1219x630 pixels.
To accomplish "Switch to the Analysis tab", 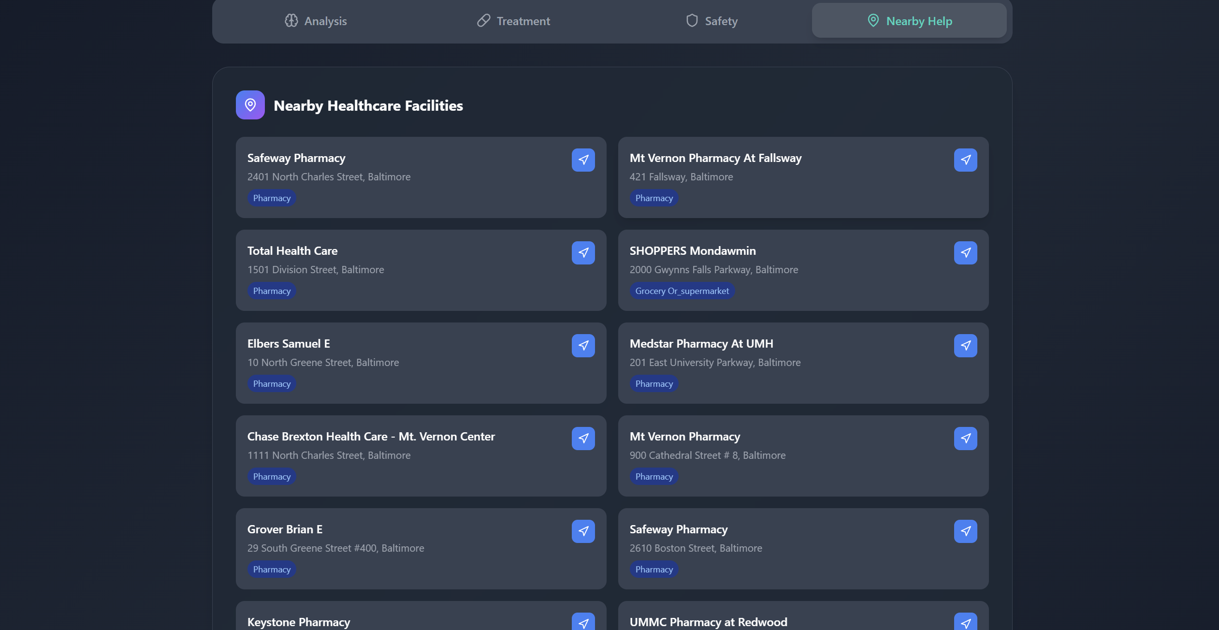I will click(316, 21).
